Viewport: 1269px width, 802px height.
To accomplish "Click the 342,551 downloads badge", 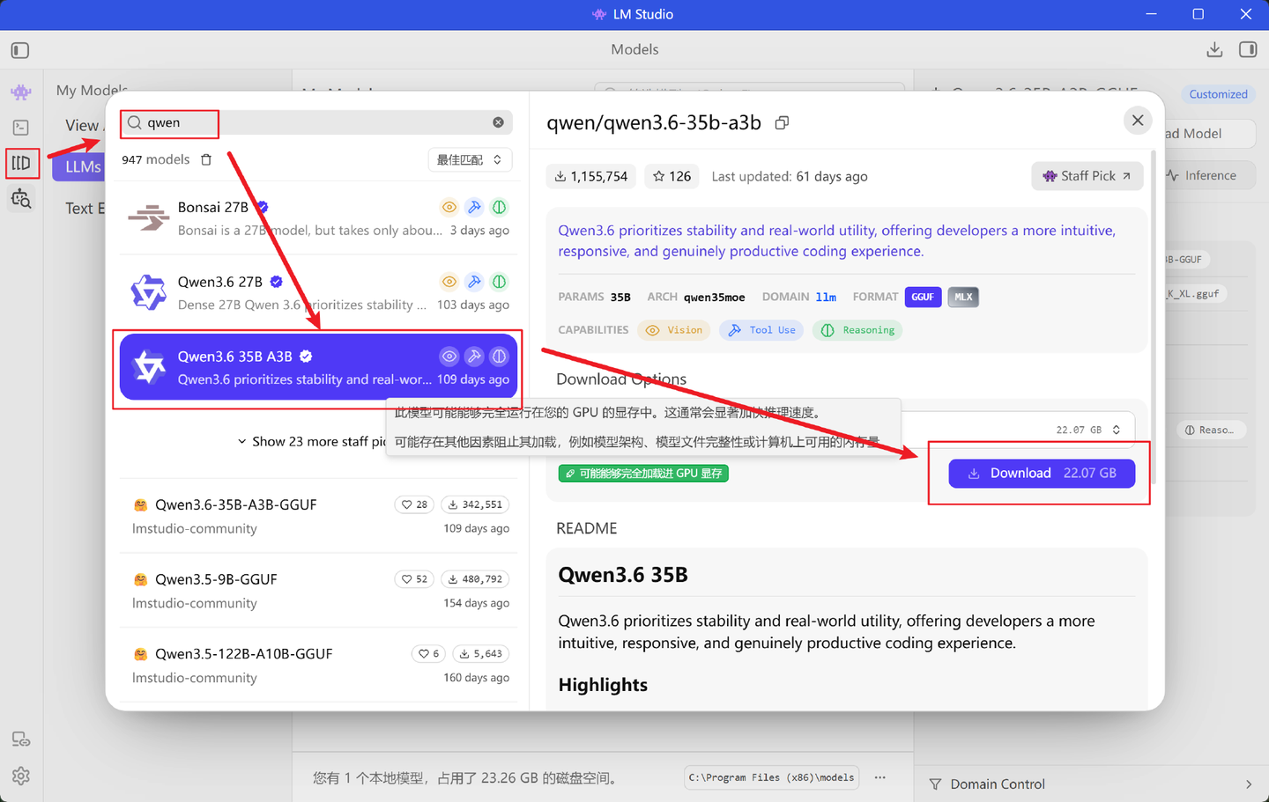I will coord(475,504).
